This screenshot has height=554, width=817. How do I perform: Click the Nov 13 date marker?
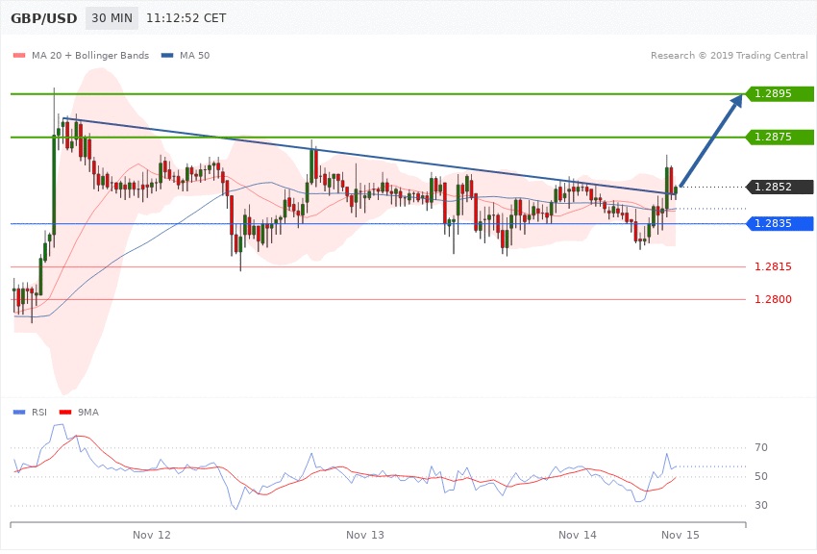pos(365,534)
